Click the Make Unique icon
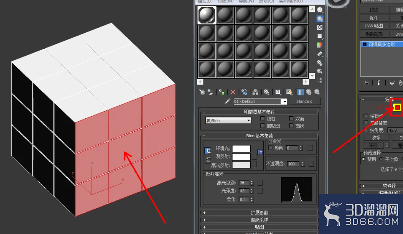Viewport: 403px width, 234px height. [255, 92]
